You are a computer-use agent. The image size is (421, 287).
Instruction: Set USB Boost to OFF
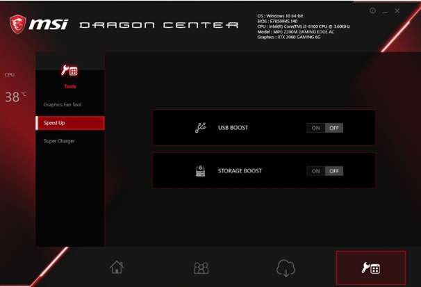tap(334, 128)
